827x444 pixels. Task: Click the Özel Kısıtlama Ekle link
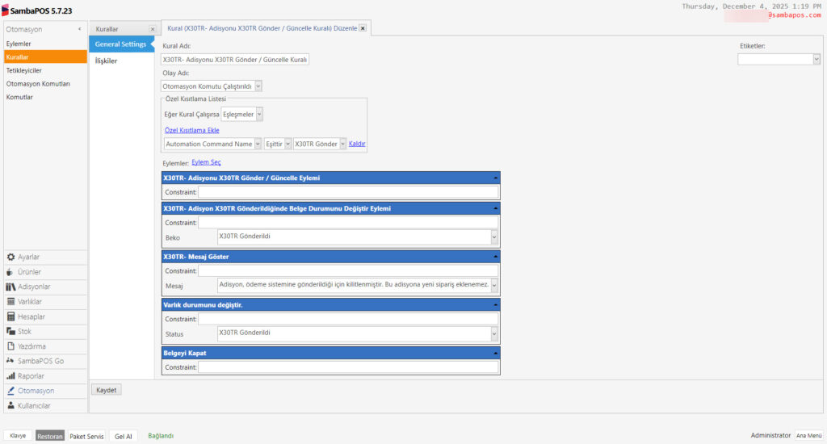tap(191, 130)
